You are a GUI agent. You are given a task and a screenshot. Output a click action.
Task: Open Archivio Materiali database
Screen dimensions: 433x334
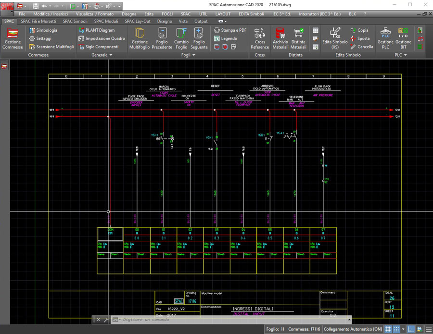pyautogui.click(x=280, y=38)
